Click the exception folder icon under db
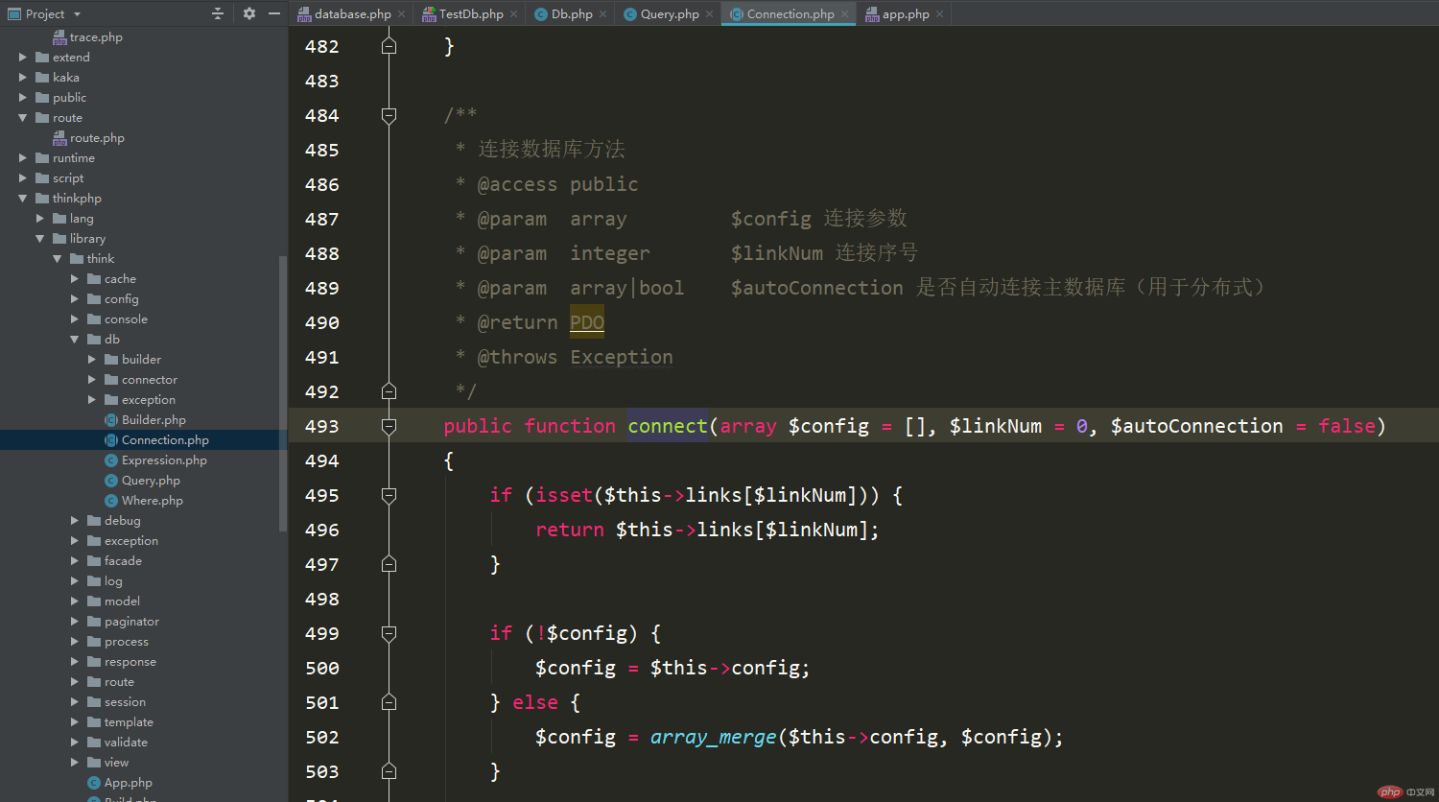The height and width of the screenshot is (802, 1439). pyautogui.click(x=111, y=400)
